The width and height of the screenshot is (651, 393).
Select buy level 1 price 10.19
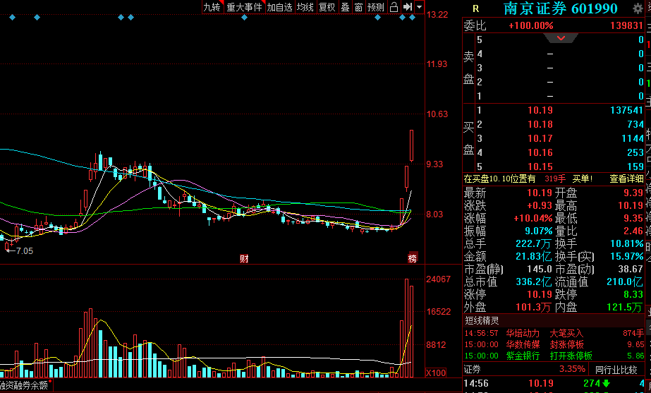pyautogui.click(x=540, y=110)
